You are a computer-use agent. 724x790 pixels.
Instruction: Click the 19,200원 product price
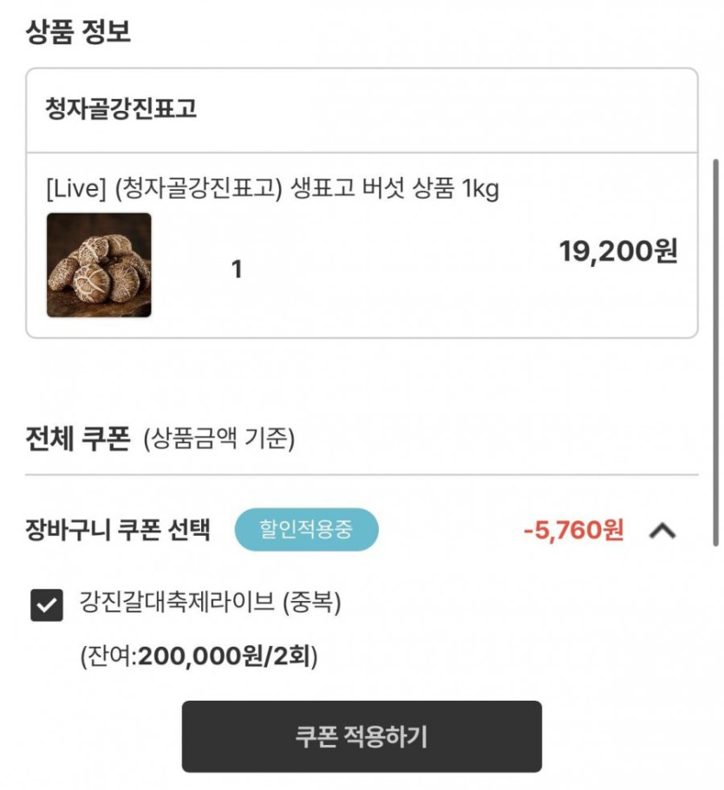618,251
